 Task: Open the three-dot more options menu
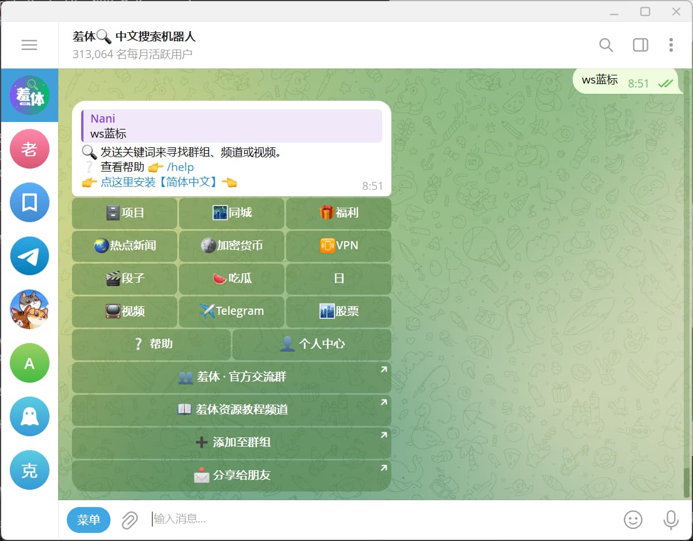671,45
